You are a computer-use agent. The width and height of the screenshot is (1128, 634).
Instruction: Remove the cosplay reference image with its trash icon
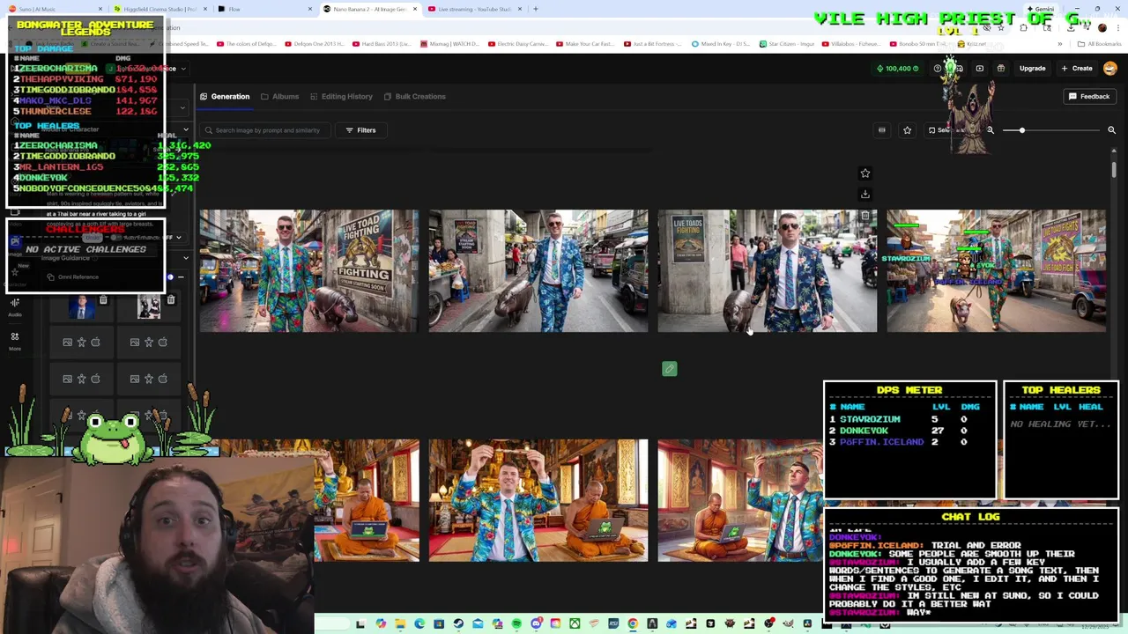pyautogui.click(x=170, y=300)
